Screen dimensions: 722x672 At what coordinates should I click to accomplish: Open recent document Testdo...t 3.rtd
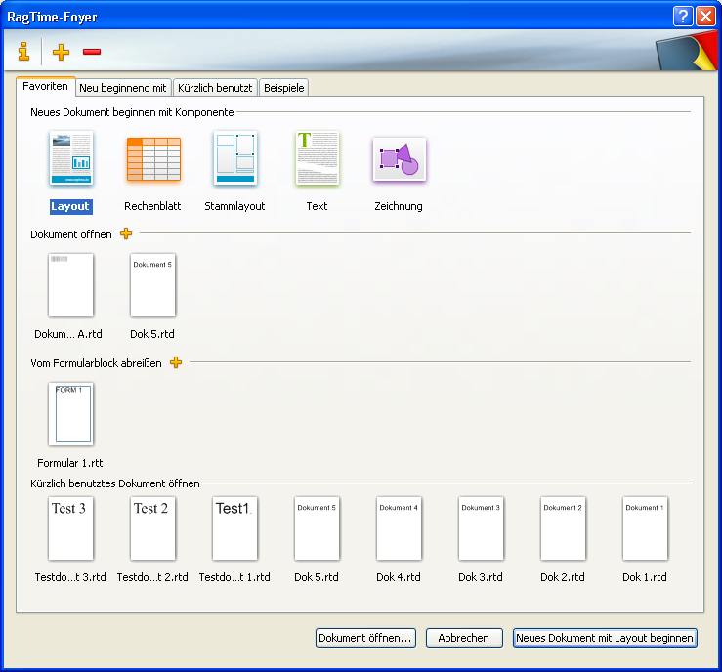click(x=70, y=528)
